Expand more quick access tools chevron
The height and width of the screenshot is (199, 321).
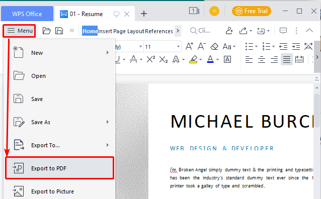tap(71, 31)
